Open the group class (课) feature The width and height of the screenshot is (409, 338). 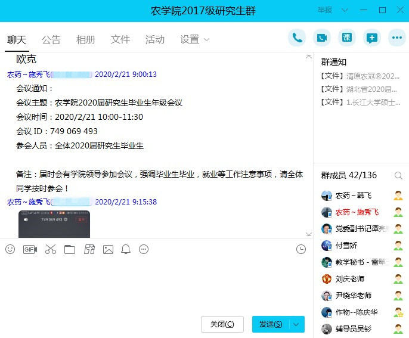point(347,38)
